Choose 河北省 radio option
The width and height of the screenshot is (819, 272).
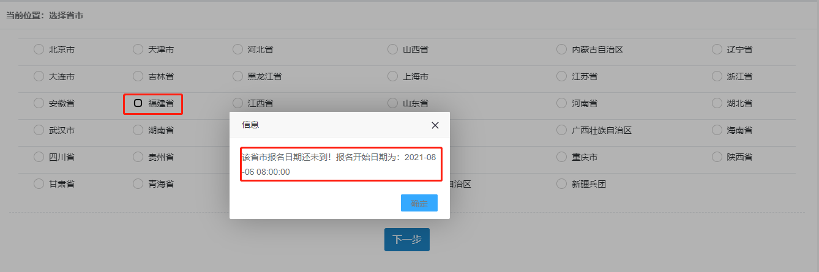[x=237, y=50]
